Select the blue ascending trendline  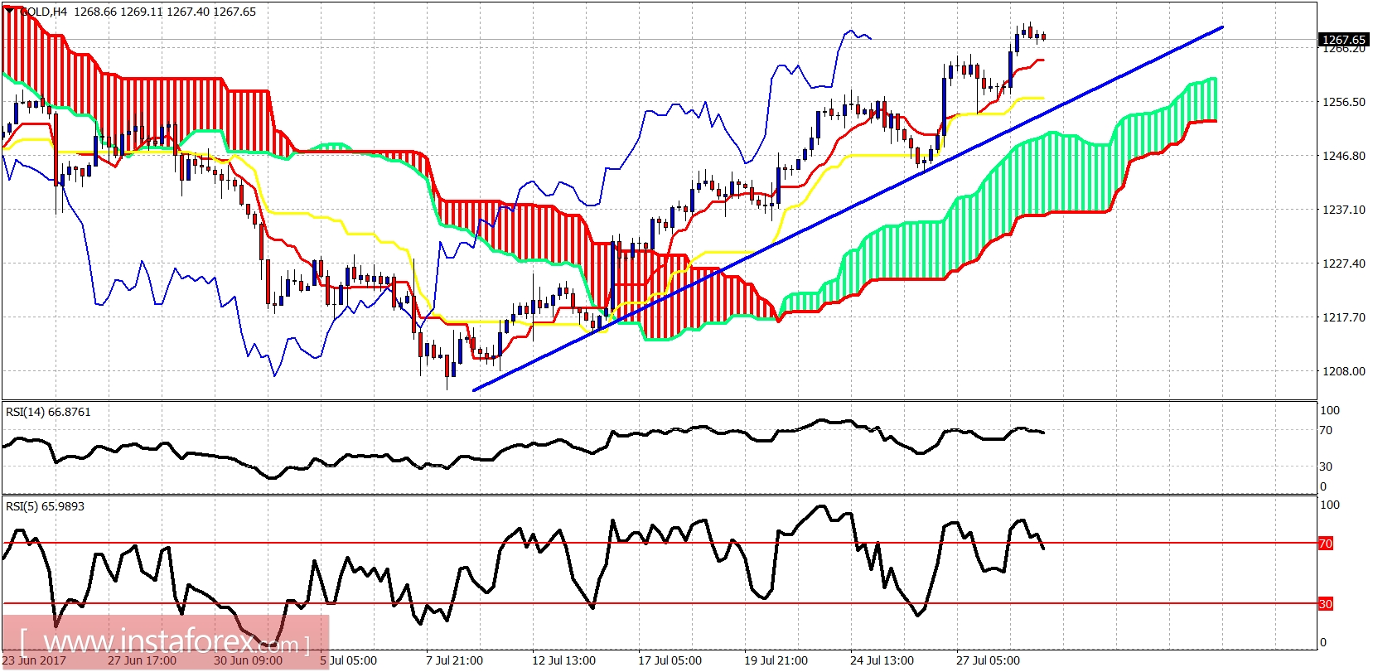tap(848, 208)
